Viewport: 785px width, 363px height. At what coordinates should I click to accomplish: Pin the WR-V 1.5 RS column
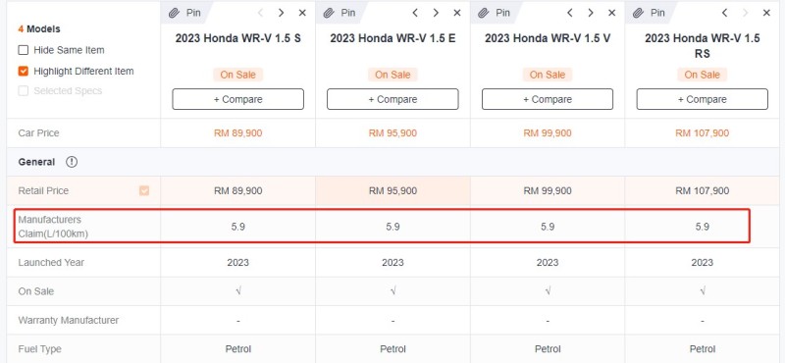[x=650, y=13]
